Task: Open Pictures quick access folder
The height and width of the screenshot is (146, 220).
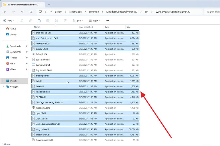Action: click(x=12, y=58)
